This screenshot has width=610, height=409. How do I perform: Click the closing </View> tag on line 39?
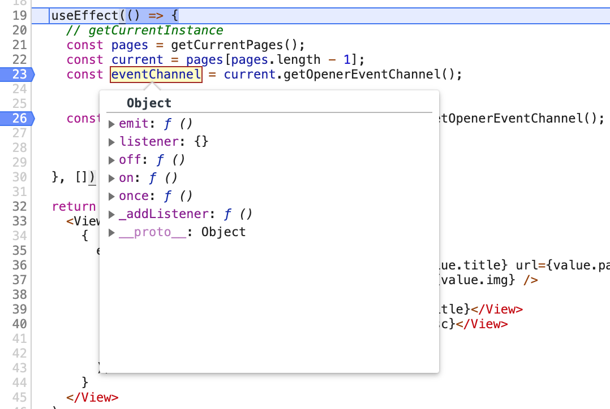[497, 310]
